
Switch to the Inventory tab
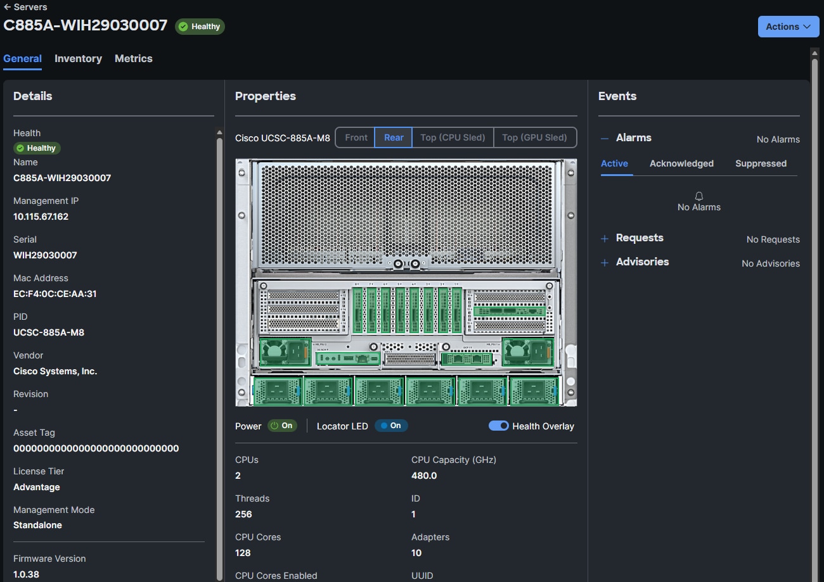[78, 58]
